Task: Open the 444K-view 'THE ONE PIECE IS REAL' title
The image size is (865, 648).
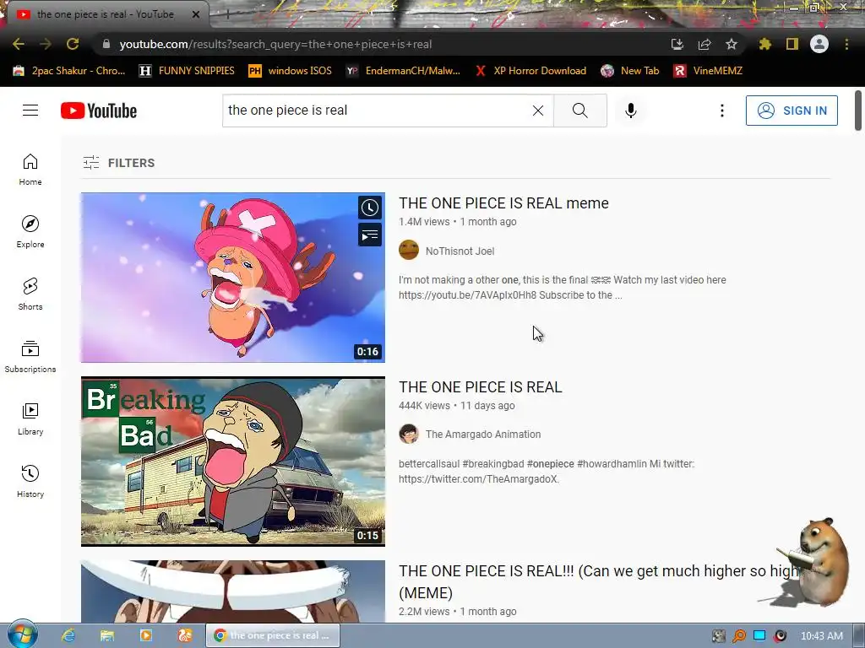Action: 481,386
